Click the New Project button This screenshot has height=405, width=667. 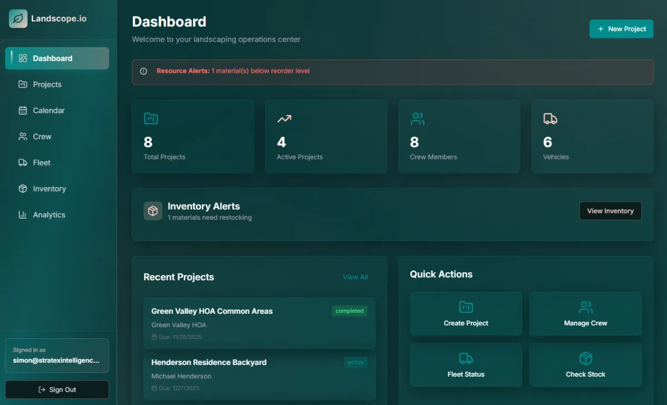click(x=621, y=29)
